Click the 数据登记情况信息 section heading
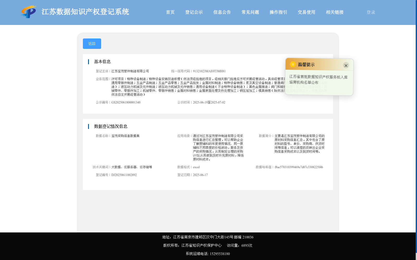The height and width of the screenshot is (260, 417). pyautogui.click(x=111, y=126)
